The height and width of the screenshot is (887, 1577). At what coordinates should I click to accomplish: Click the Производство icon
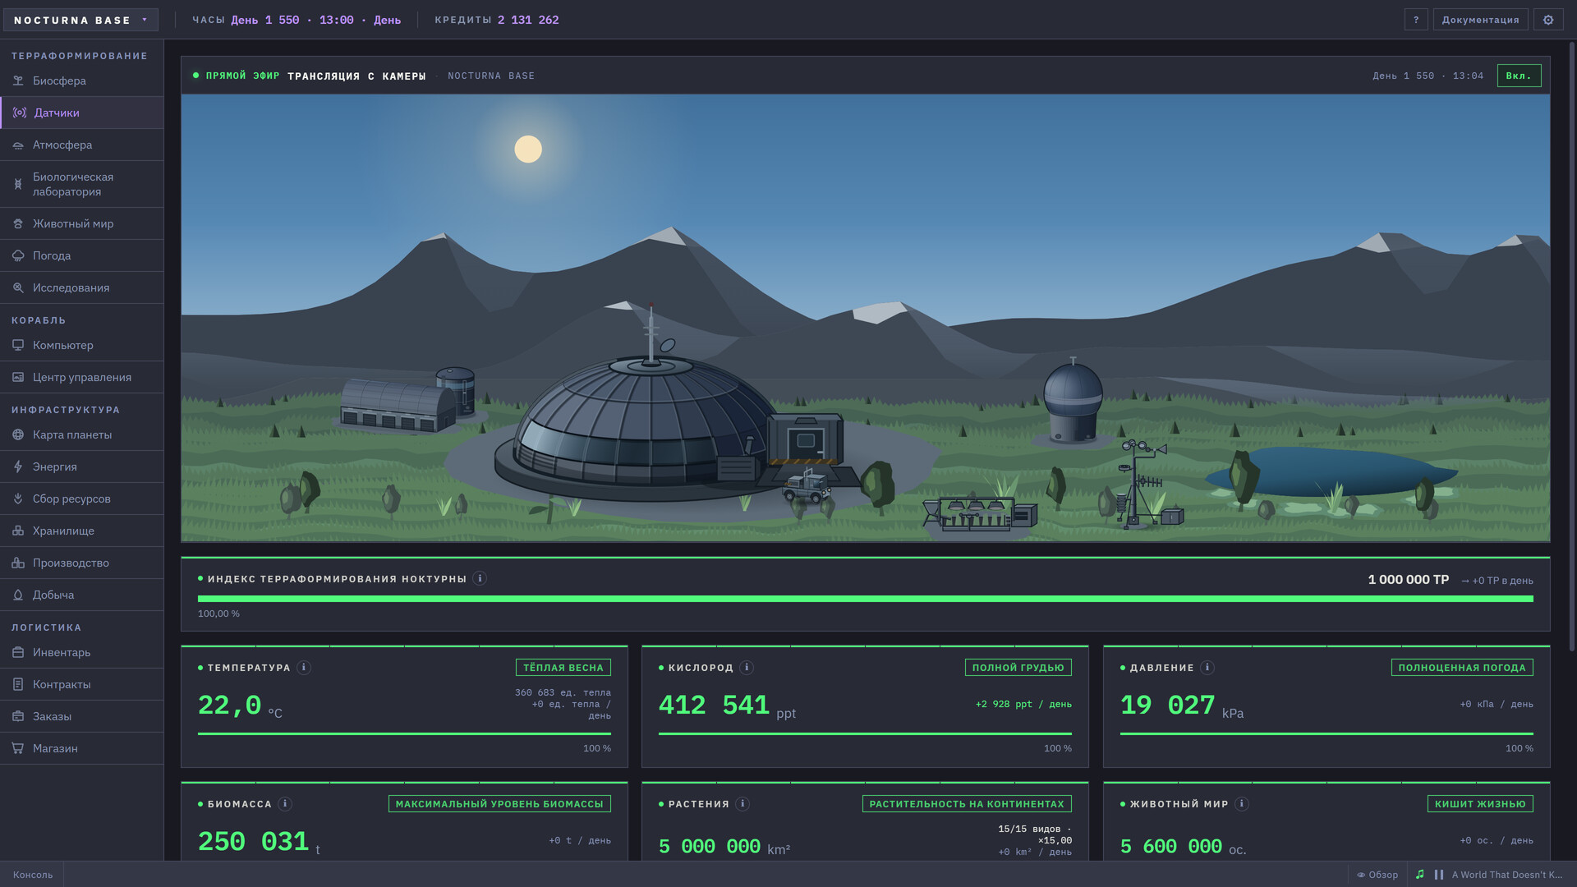tap(18, 563)
